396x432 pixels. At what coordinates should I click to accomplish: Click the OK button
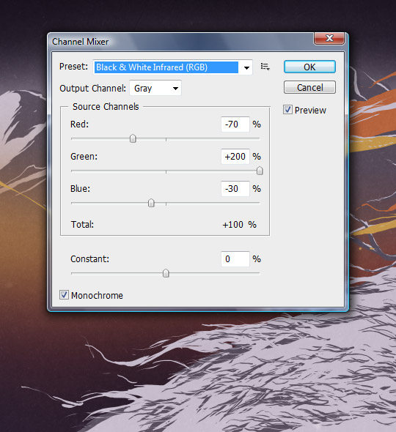[309, 67]
